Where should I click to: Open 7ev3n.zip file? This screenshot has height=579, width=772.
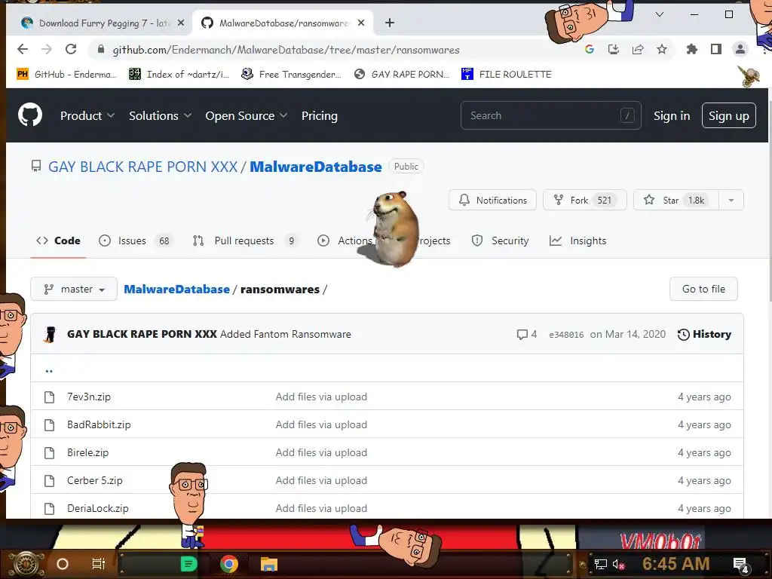click(89, 397)
